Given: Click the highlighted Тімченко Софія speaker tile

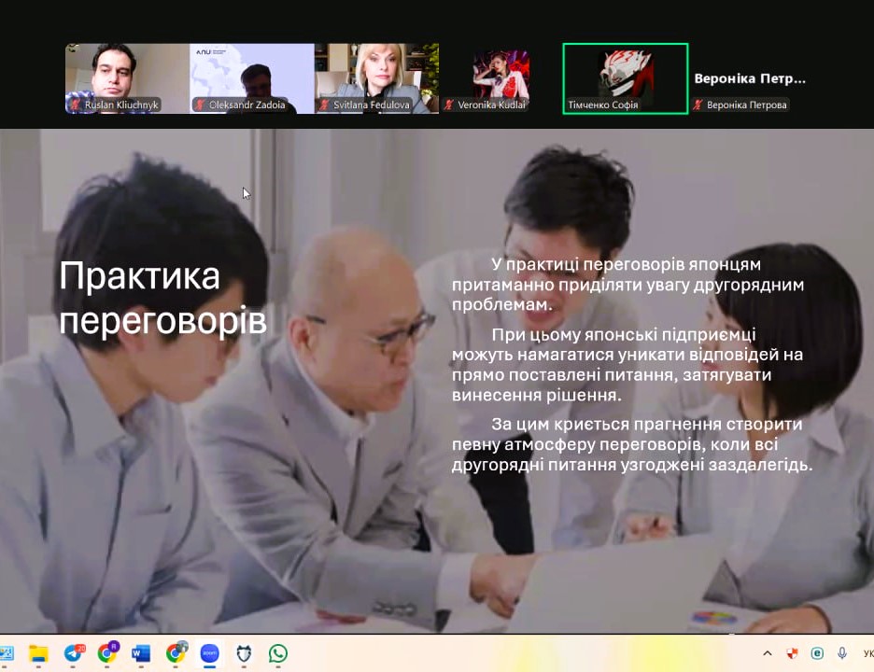Looking at the screenshot, I should pyautogui.click(x=626, y=78).
